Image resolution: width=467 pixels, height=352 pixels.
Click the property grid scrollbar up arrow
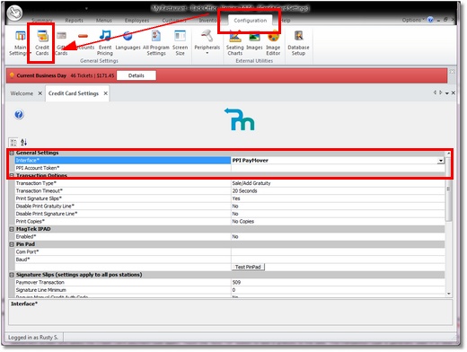coord(449,154)
